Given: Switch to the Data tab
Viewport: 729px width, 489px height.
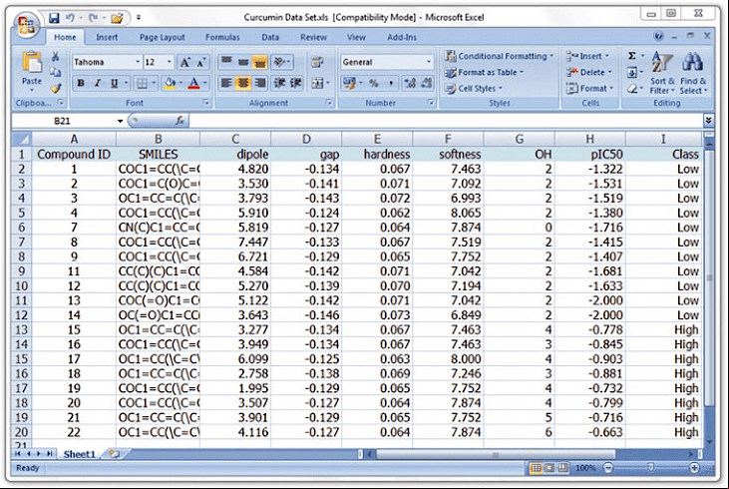Looking at the screenshot, I should coord(270,37).
